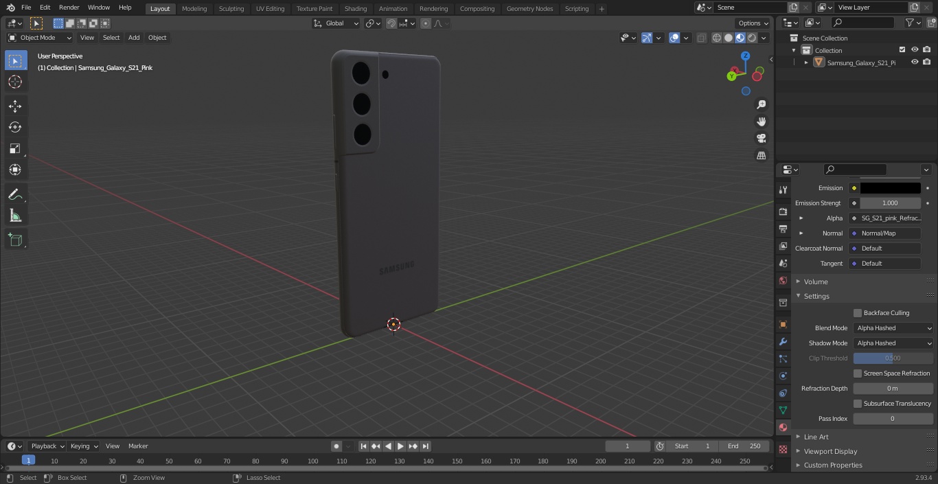Open the Physics properties tab
The image size is (938, 484).
[783, 376]
